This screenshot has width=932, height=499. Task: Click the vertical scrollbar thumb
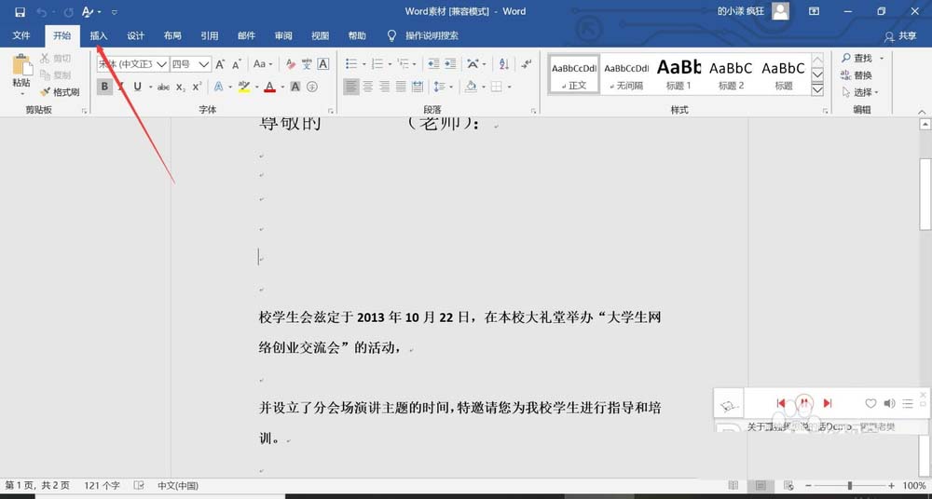tap(925, 194)
